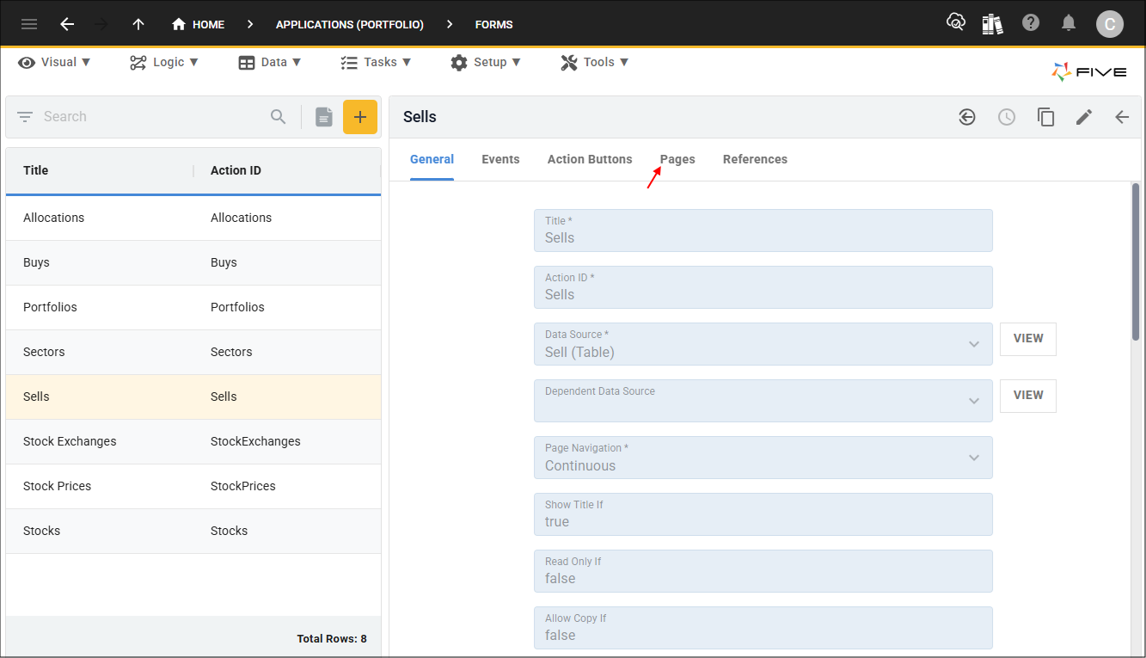Viewport: 1146px width, 658px height.
Task: Click APPLICATIONS (PORTFOLIO) breadcrumb
Action: [350, 25]
